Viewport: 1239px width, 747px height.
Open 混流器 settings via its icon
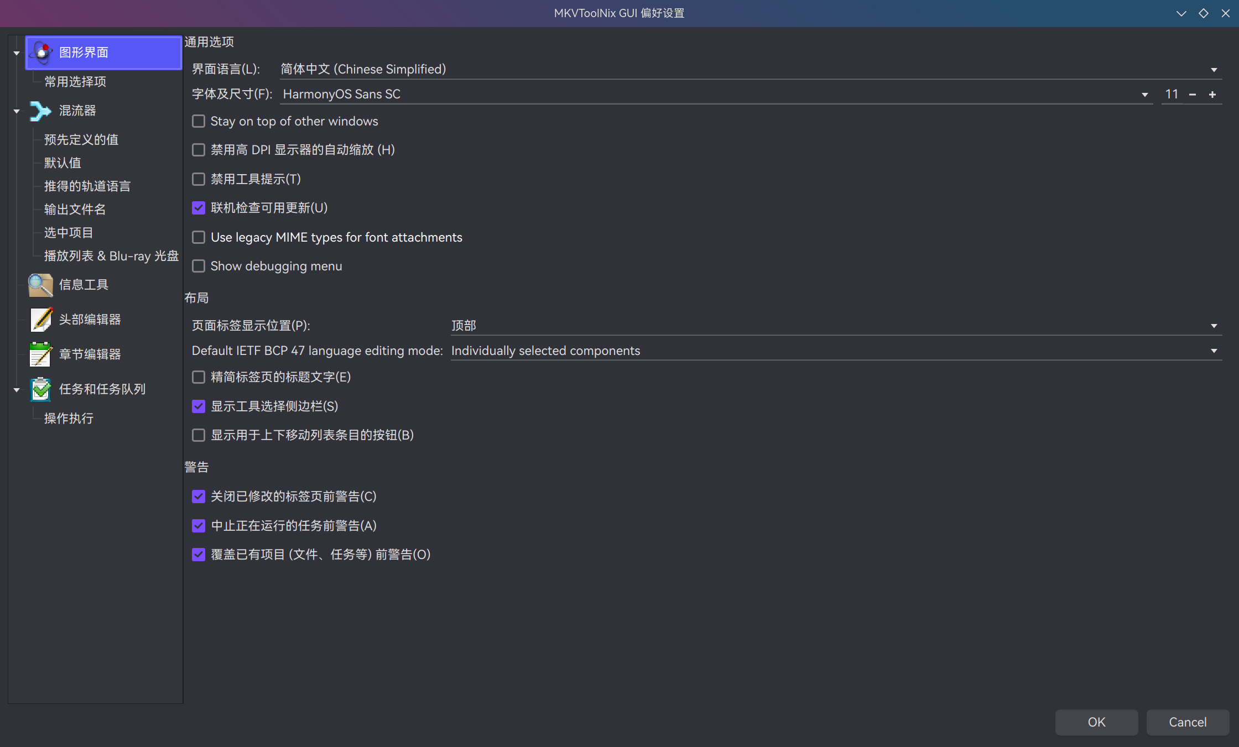(x=40, y=111)
